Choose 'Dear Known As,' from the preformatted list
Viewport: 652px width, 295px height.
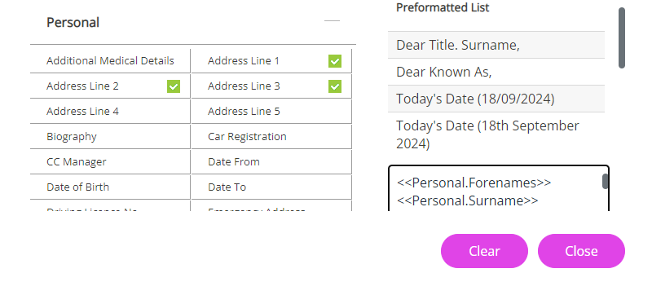496,72
